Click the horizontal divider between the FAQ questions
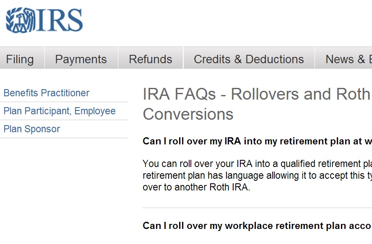 pos(257,208)
